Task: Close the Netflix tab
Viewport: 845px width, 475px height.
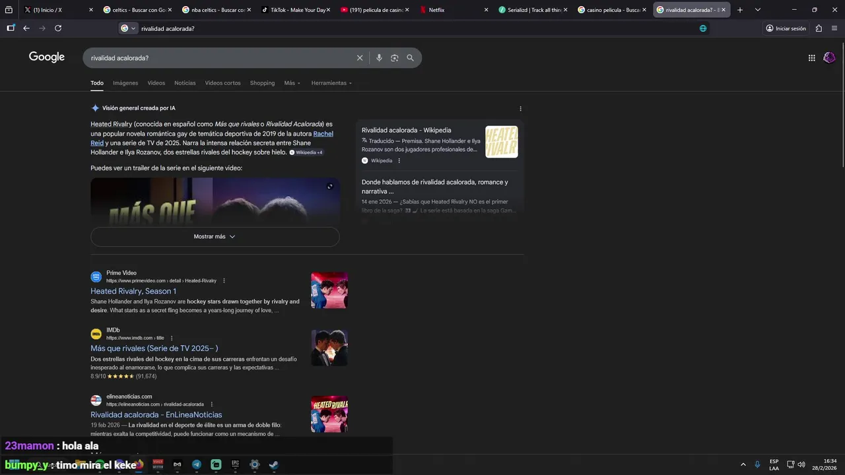Action: tap(487, 10)
